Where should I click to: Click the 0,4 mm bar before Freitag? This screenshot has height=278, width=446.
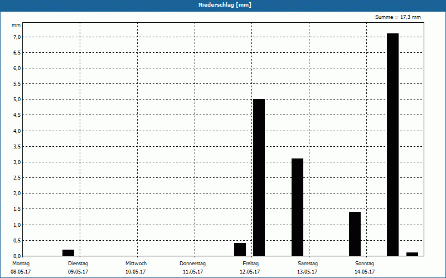pyautogui.click(x=240, y=249)
